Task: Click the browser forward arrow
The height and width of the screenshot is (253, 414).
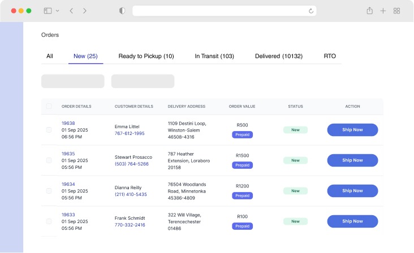Action: click(84, 11)
